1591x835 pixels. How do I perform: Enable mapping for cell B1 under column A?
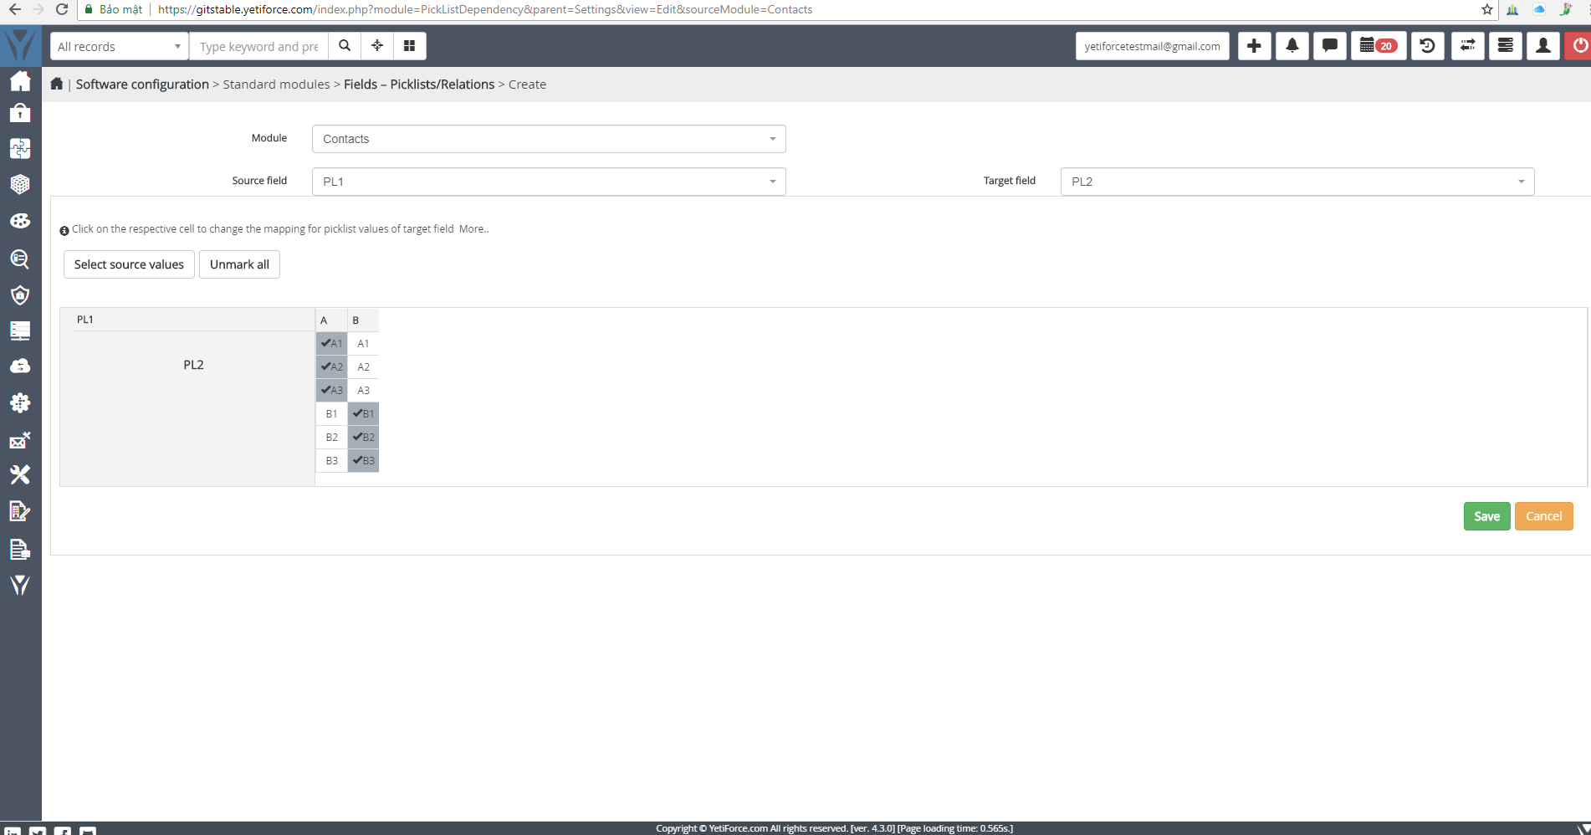coord(331,413)
